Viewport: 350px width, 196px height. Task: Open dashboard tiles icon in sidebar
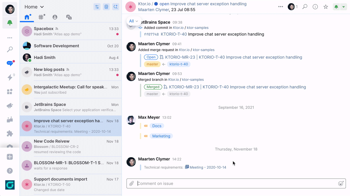tap(10, 92)
